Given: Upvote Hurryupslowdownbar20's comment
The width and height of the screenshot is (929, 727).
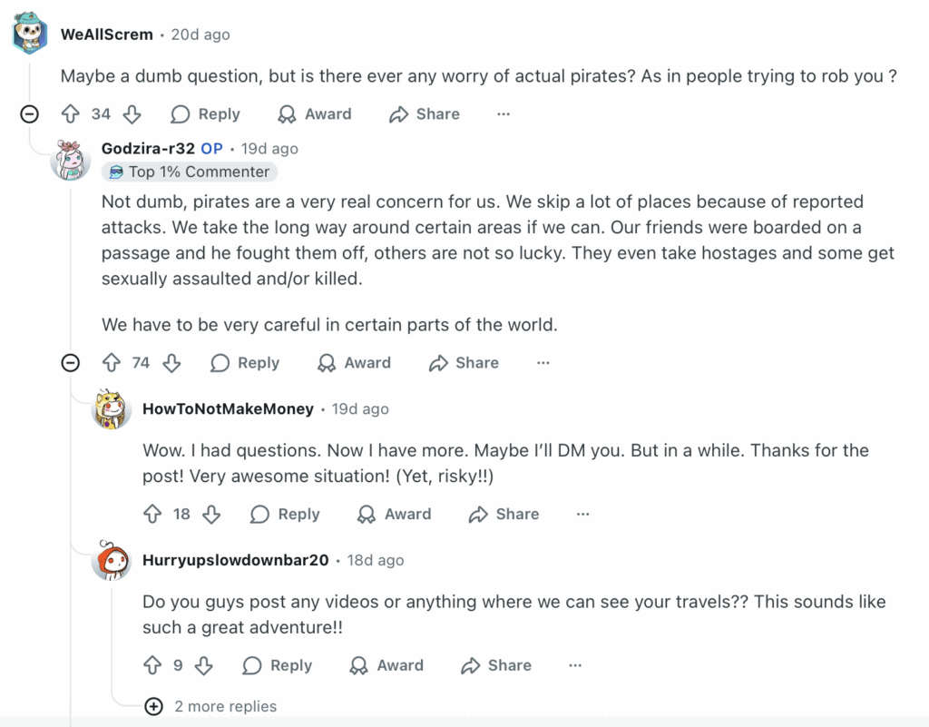Looking at the screenshot, I should click(x=152, y=665).
